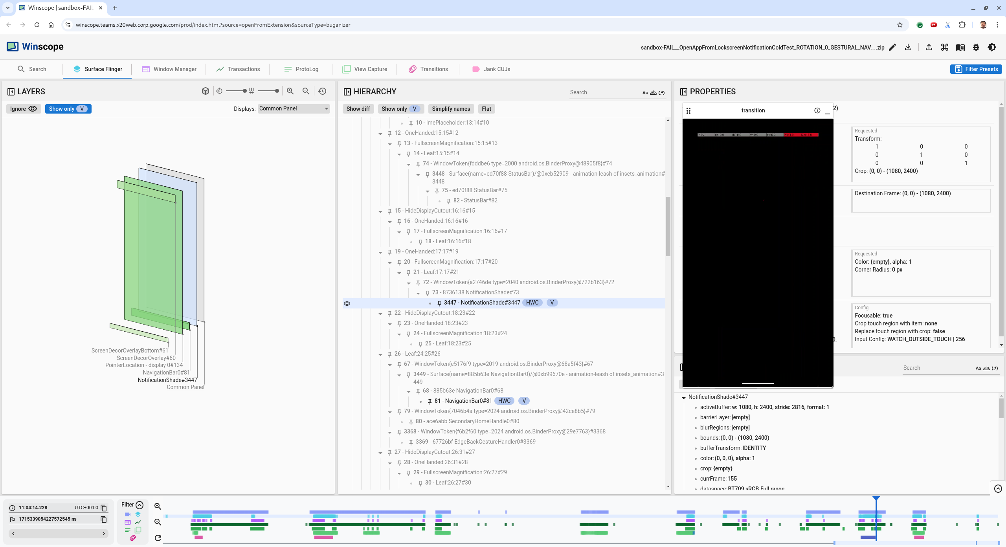Open the documentation book icon
Viewport: 1006px width, 547px height.
pyautogui.click(x=960, y=47)
